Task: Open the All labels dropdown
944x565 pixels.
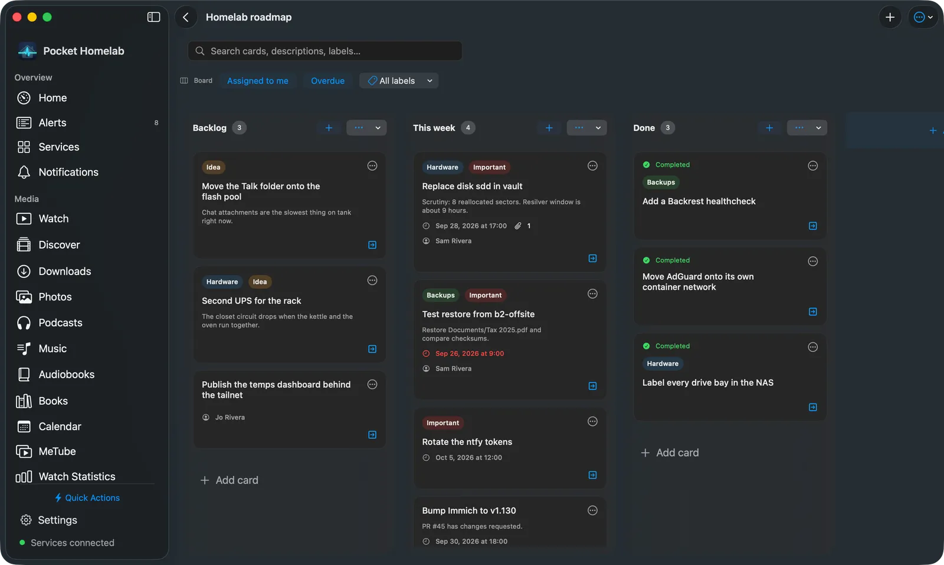Action: (x=399, y=81)
